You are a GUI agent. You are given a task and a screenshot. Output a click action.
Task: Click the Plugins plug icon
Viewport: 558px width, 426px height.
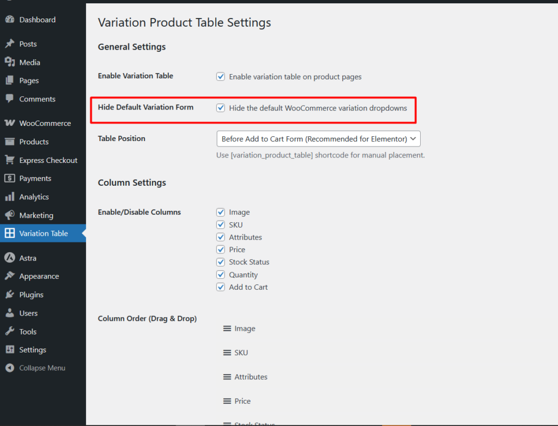pyautogui.click(x=9, y=295)
